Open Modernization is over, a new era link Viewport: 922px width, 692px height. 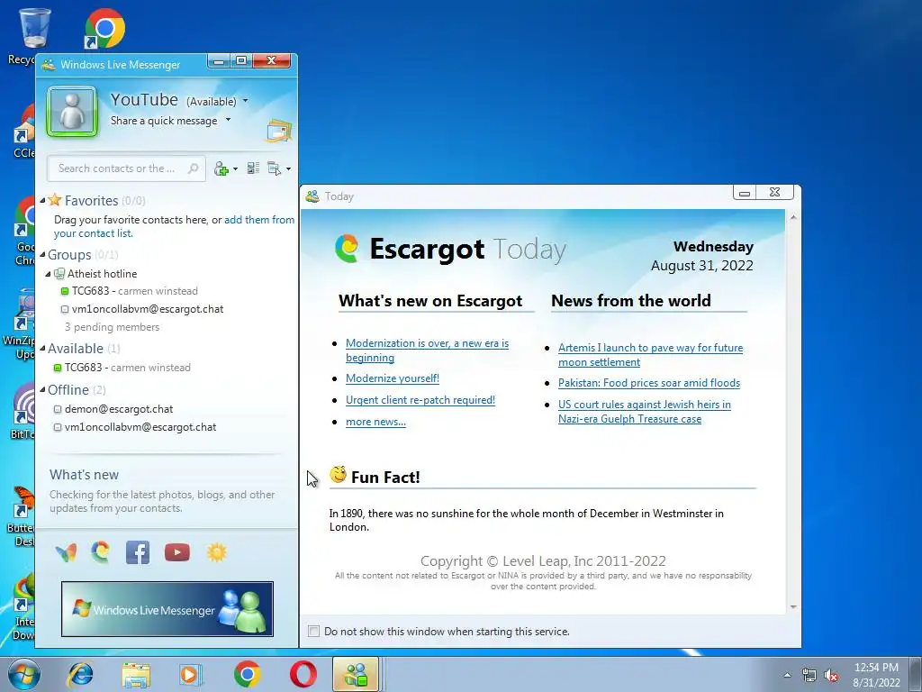pyautogui.click(x=427, y=351)
